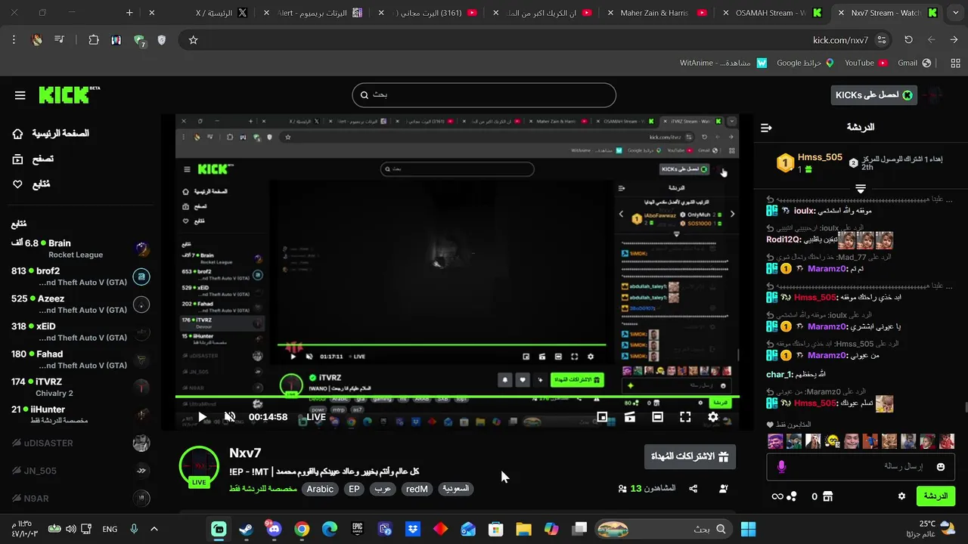Viewport: 968px width, 544px height.
Task: Open brof2 channel in sidebar
Action: [79, 277]
